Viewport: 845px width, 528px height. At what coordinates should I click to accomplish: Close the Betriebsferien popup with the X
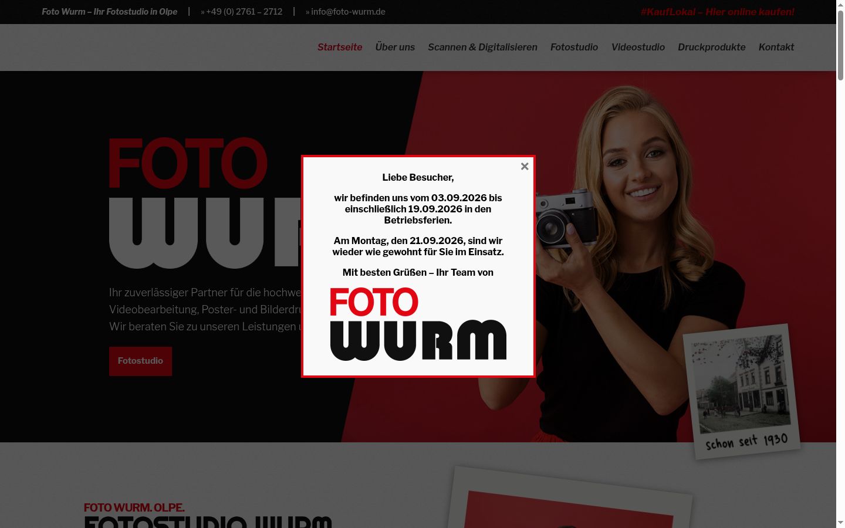525,167
